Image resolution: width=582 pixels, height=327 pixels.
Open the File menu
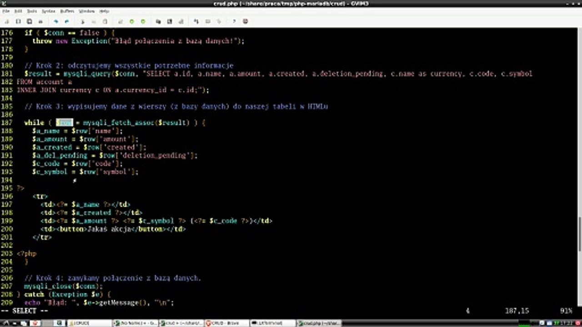[x=6, y=11]
